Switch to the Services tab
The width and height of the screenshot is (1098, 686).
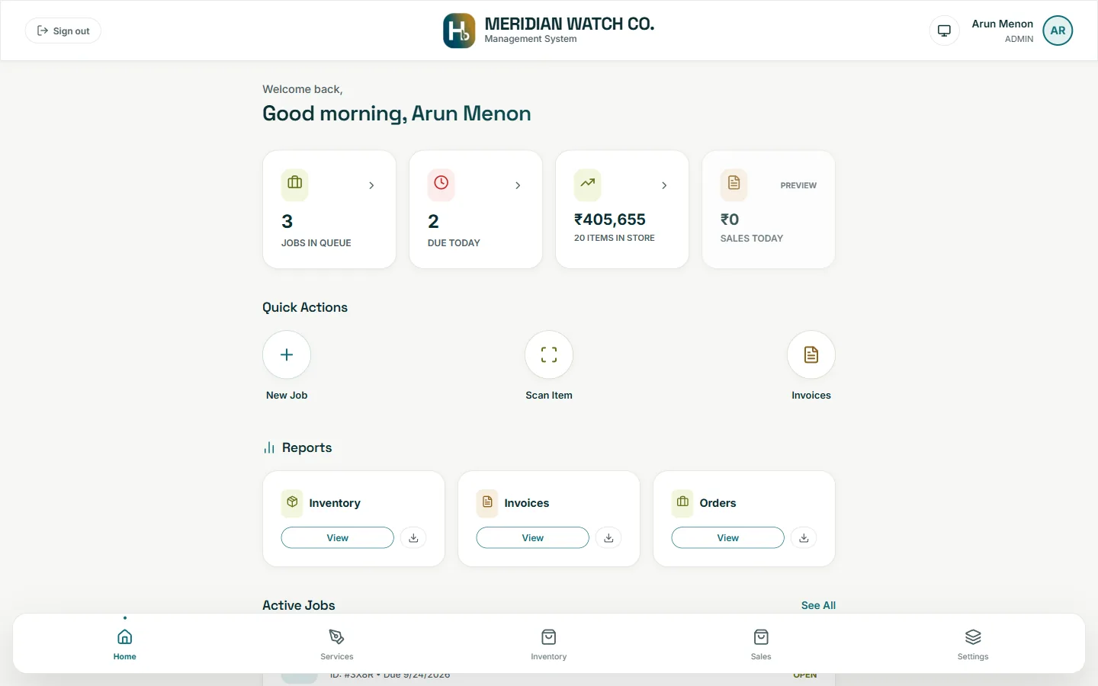pos(337,644)
